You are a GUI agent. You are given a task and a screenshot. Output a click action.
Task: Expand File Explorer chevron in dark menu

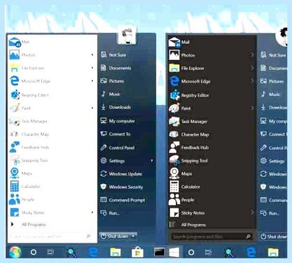252,68
